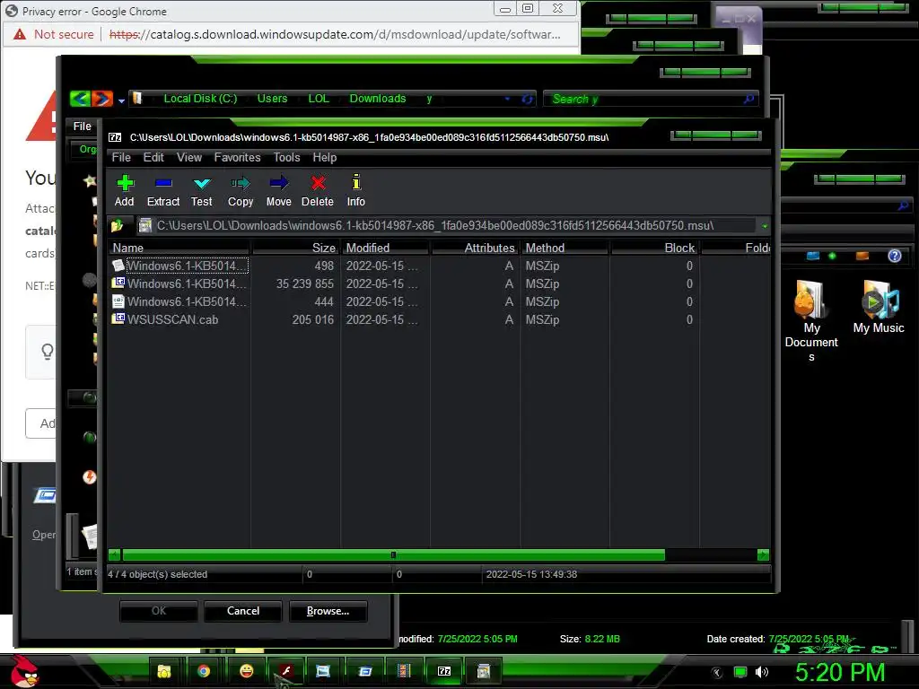Expand the 7-Zip address path dropdown
This screenshot has width=919, height=689.
pos(765,225)
